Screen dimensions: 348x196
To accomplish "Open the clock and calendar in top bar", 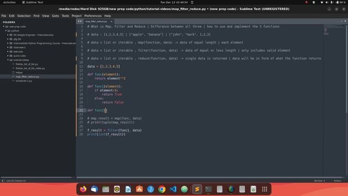I will (x=174, y=2).
